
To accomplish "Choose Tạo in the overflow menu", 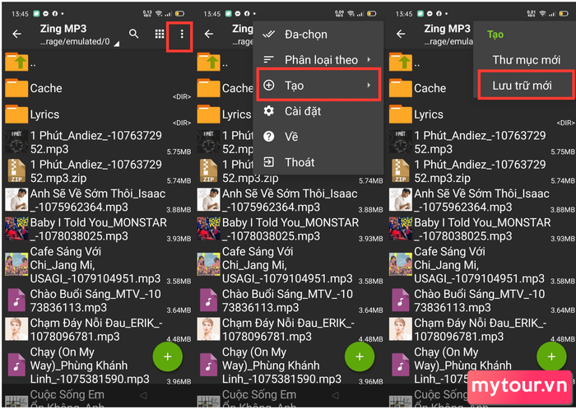I will pyautogui.click(x=318, y=85).
